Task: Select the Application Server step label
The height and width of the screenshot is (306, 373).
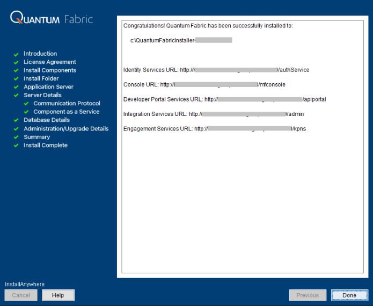Action: click(x=48, y=87)
